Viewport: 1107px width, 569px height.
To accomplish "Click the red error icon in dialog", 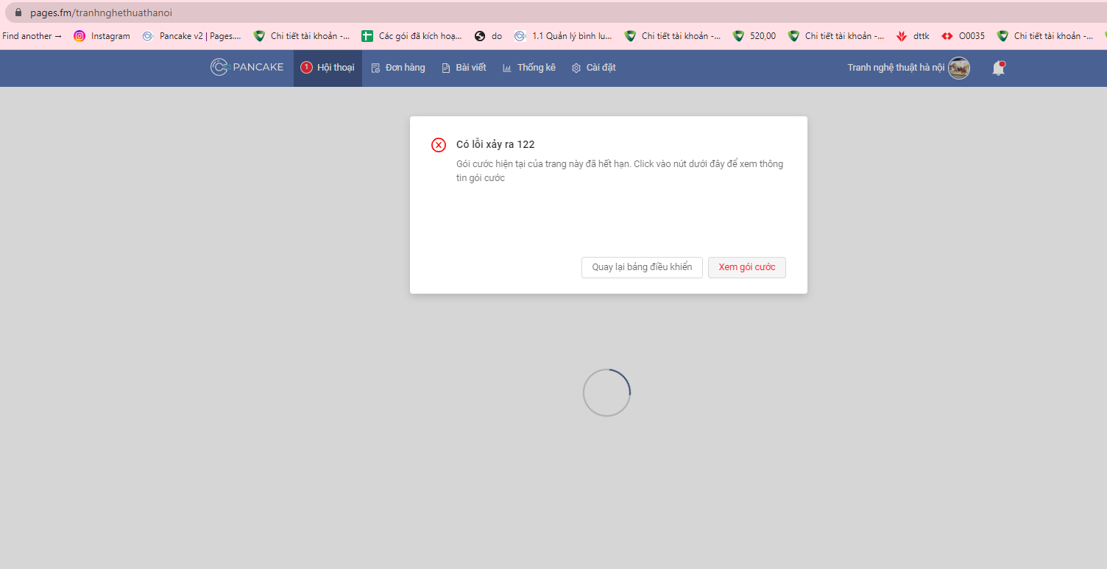I will coord(439,145).
